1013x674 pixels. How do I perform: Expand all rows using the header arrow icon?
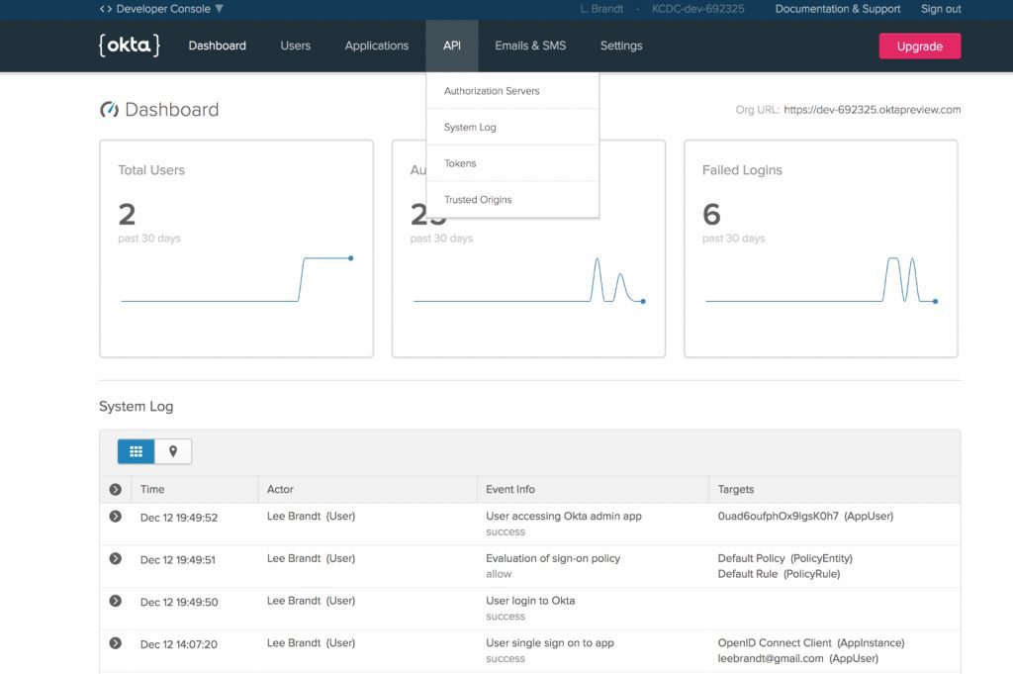[x=115, y=489]
